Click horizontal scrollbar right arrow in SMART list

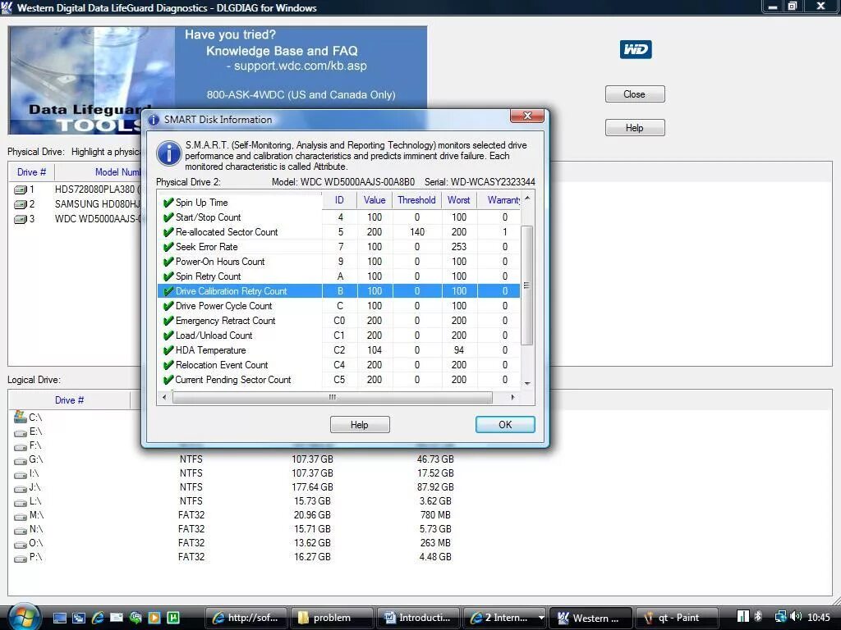point(512,398)
